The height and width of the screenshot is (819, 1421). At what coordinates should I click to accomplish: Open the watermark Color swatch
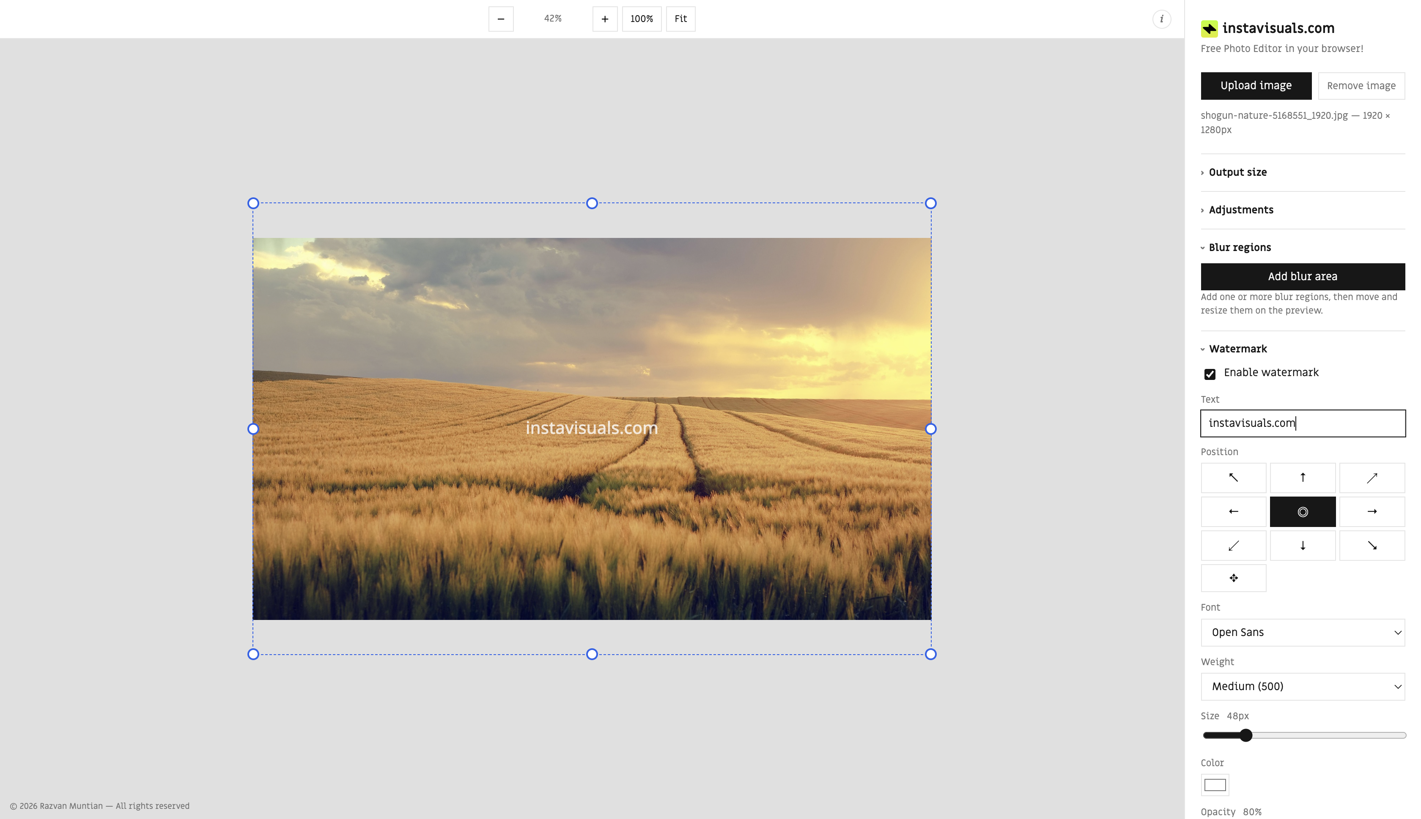pos(1215,785)
